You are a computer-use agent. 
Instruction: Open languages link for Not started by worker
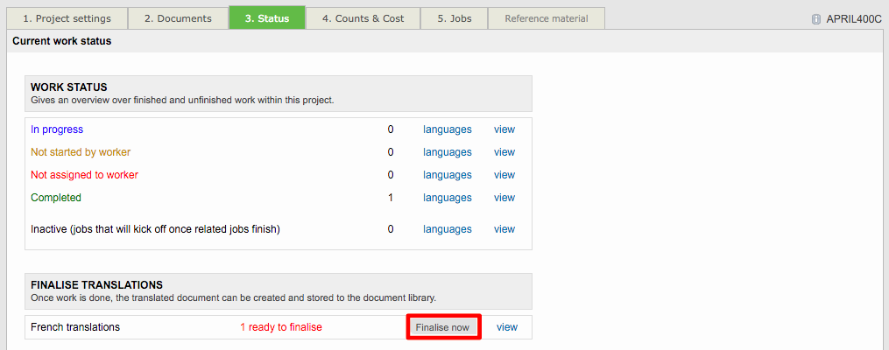(447, 152)
